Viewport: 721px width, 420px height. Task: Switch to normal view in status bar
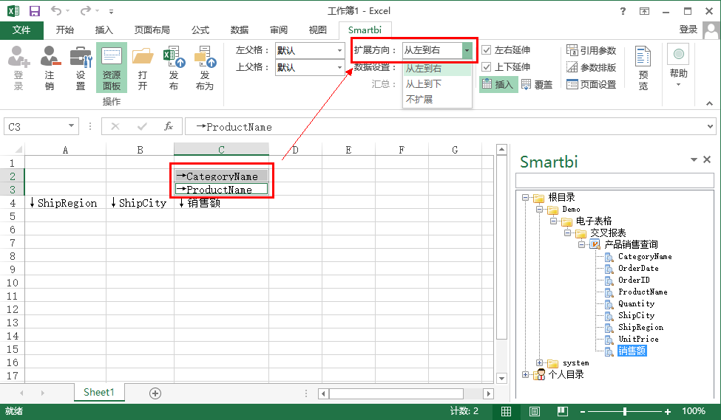tap(507, 411)
